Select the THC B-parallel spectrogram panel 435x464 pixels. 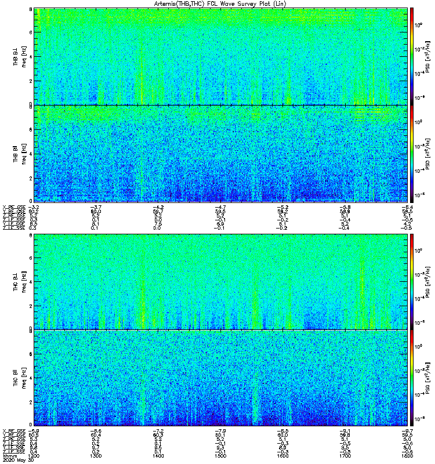coord(220,378)
